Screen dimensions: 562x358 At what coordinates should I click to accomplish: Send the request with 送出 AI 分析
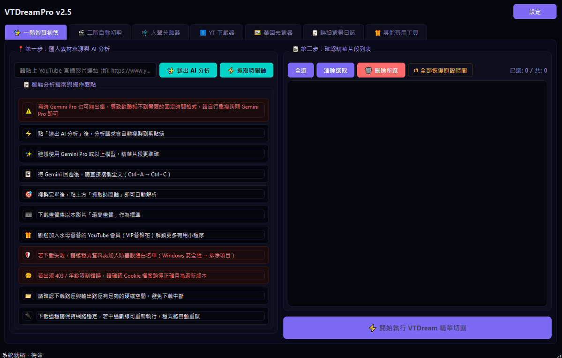click(x=188, y=70)
